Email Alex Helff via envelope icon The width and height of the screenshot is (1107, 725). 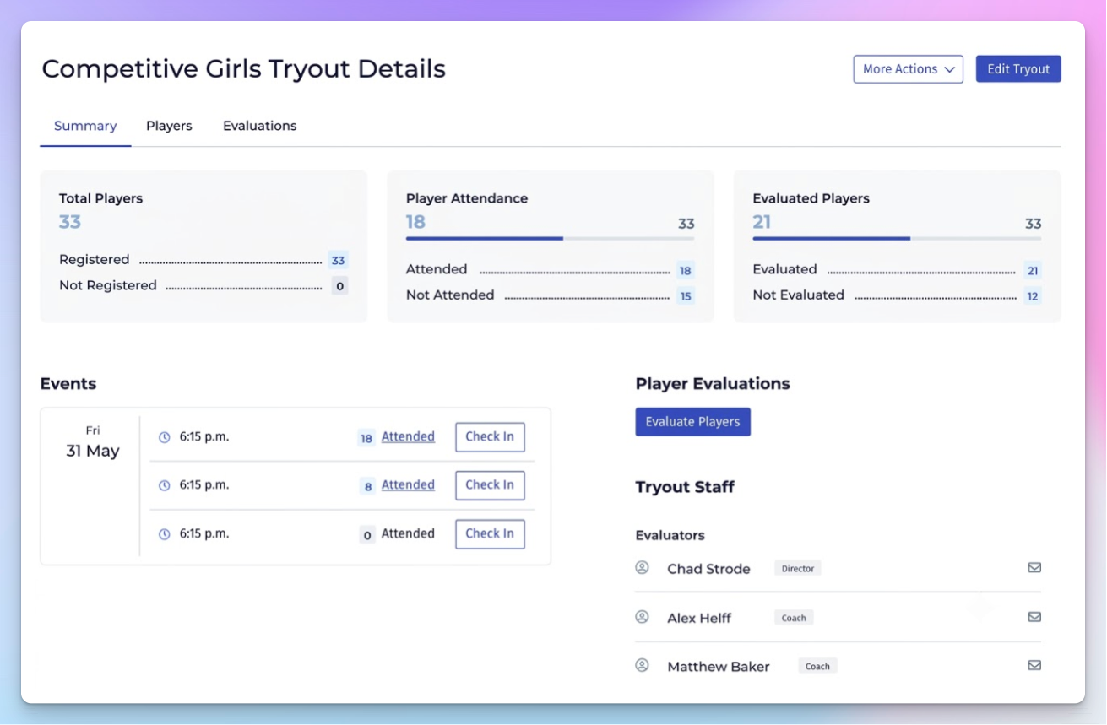(x=1034, y=617)
